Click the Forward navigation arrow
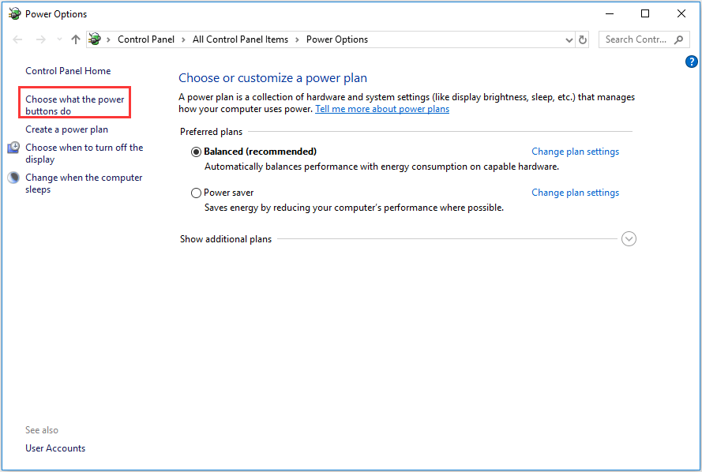The width and height of the screenshot is (702, 472). [40, 39]
